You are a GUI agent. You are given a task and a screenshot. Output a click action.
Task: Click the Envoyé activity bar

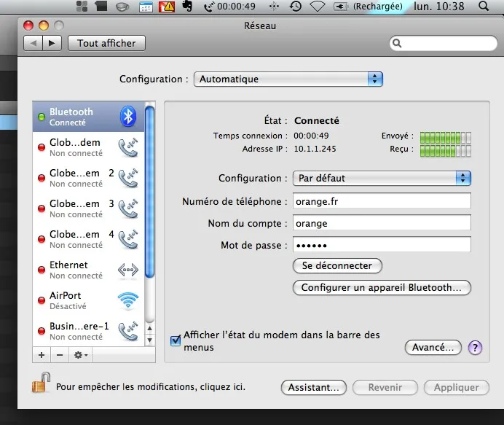(446, 138)
